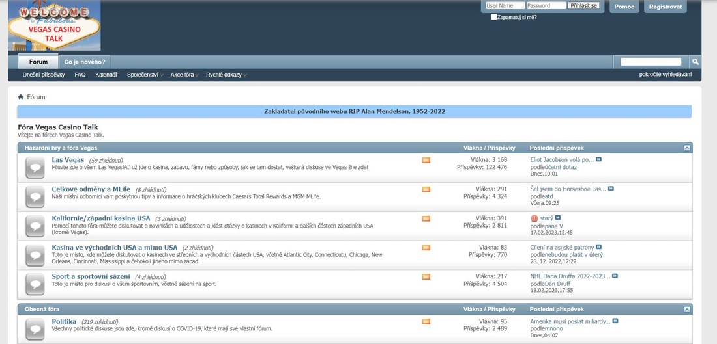
Task: Open the RSS feed icon for Kasina ve východních USA
Action: point(426,248)
